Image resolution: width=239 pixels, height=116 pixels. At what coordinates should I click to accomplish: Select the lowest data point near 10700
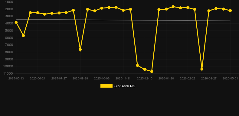(x=152, y=72)
